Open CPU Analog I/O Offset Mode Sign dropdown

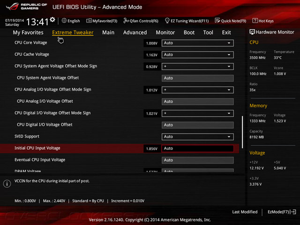click(198, 90)
